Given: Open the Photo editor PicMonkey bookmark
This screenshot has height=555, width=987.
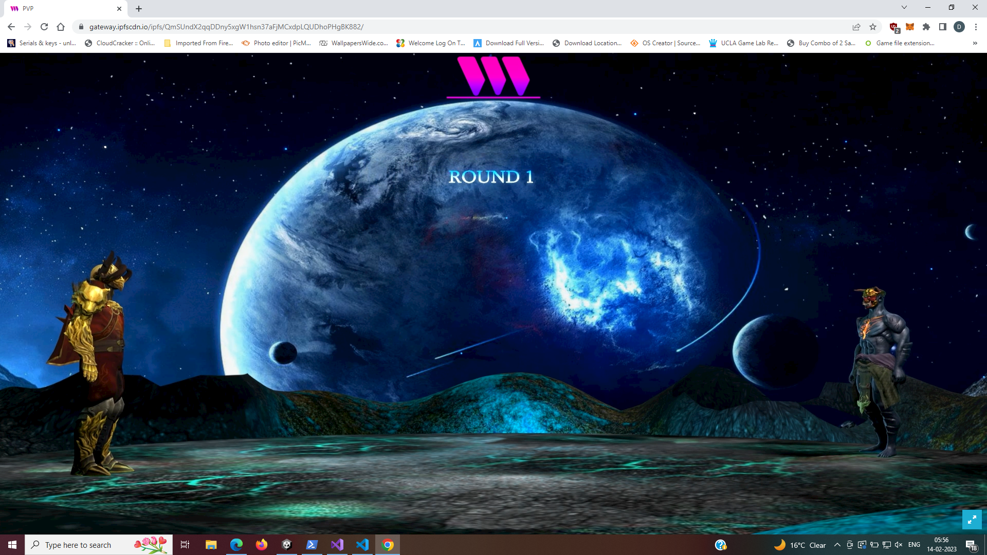Looking at the screenshot, I should tap(277, 43).
